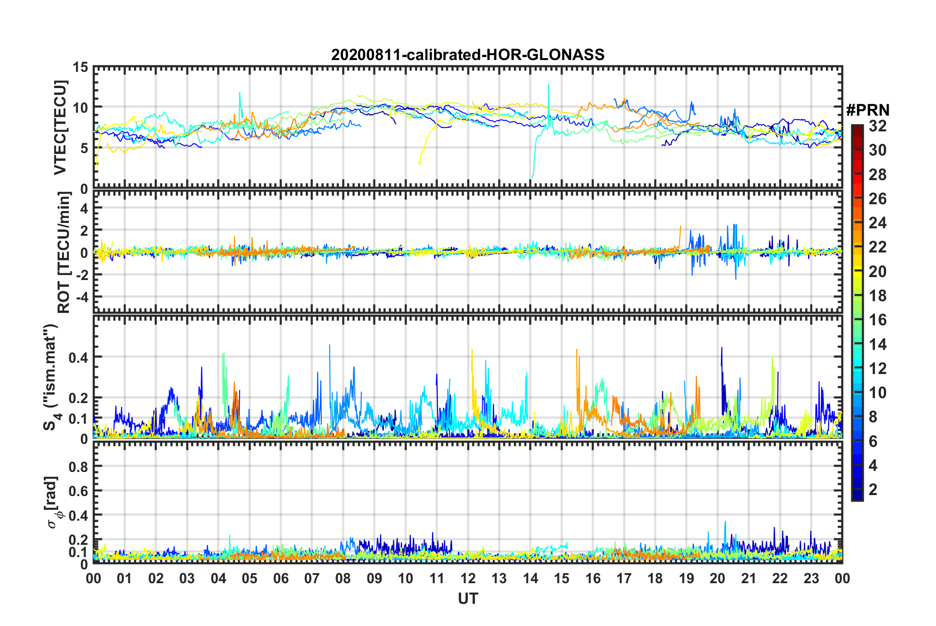This screenshot has width=936, height=626.
Task: Click the σφ [rad] y-axis label
Action: coord(52,502)
